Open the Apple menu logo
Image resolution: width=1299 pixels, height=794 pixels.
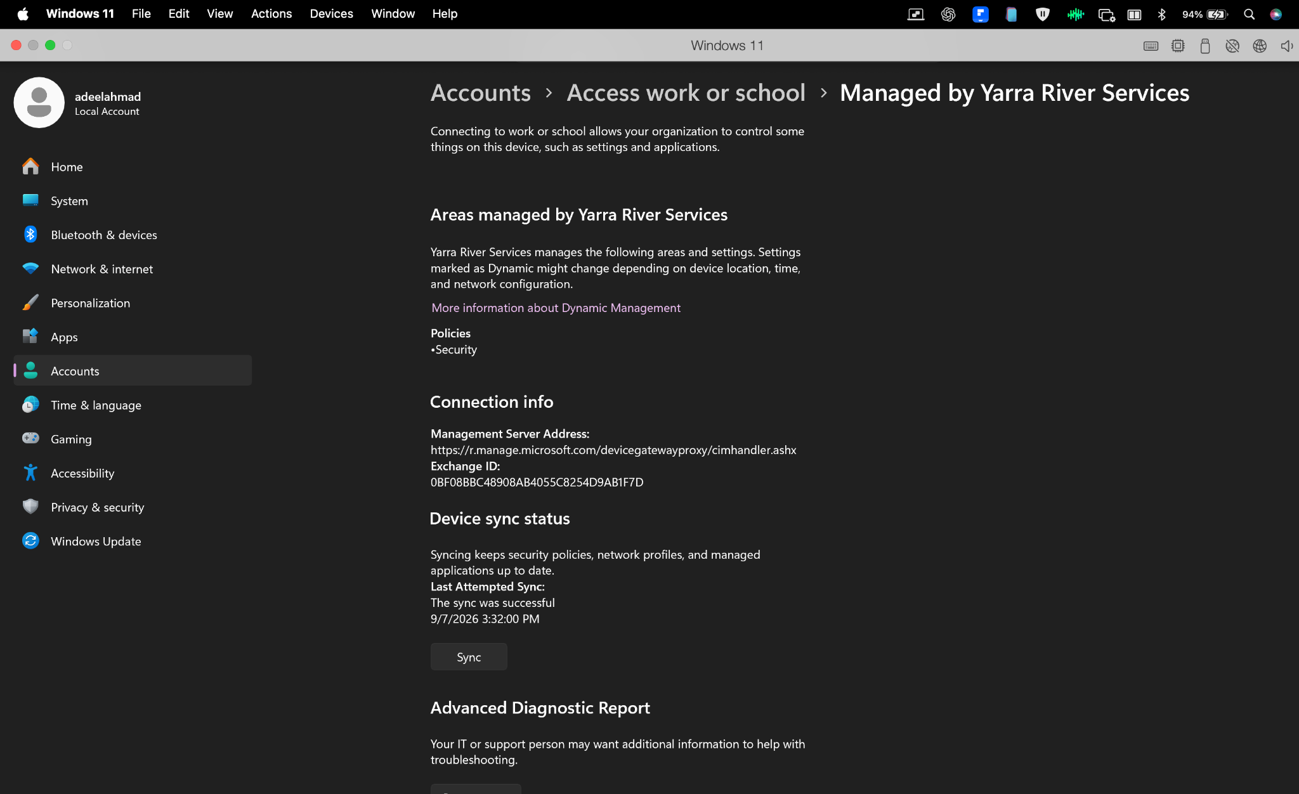pos(23,14)
